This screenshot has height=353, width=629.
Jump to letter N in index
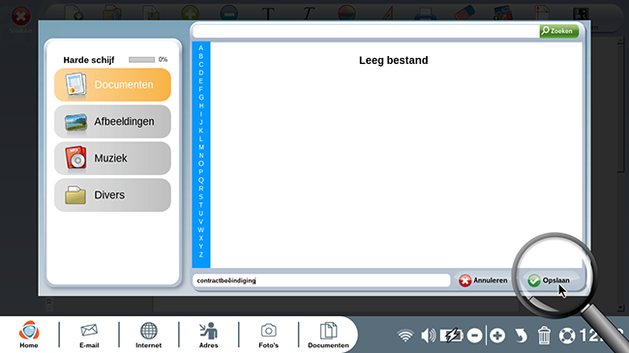(201, 156)
